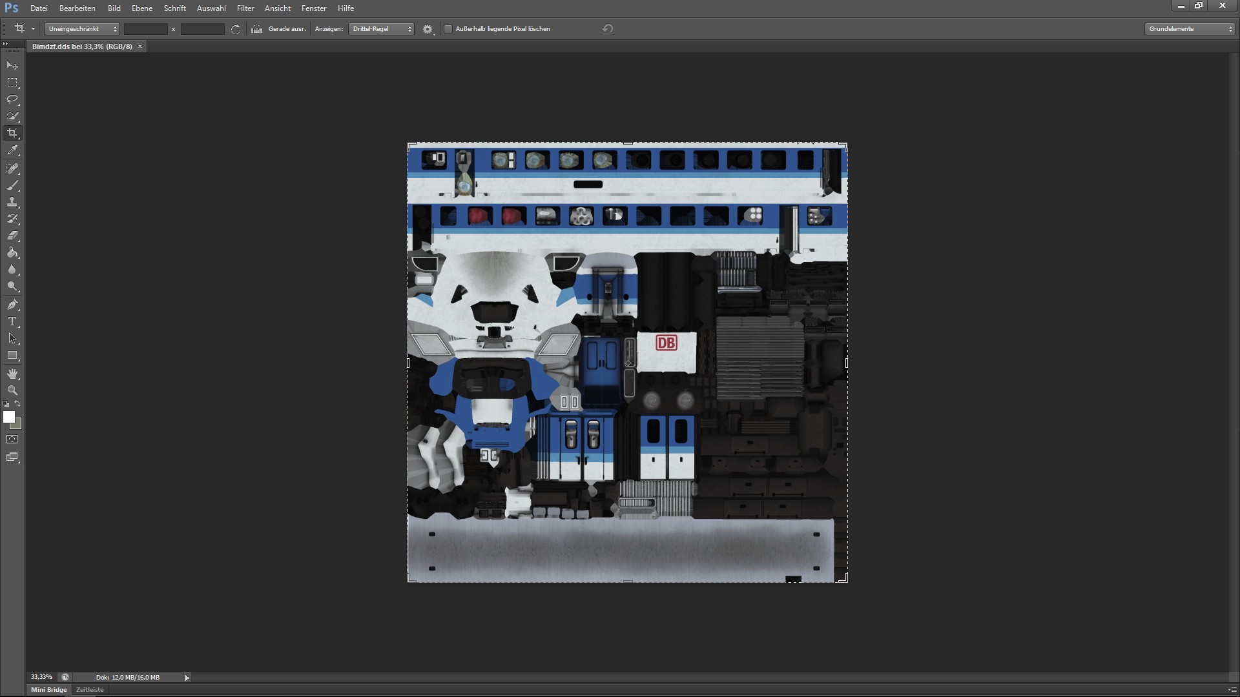This screenshot has width=1240, height=697.
Task: Activate the Hand tool
Action: (x=12, y=374)
